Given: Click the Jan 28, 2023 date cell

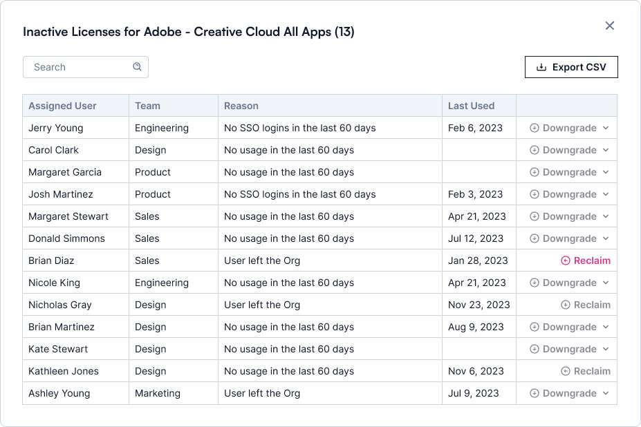Looking at the screenshot, I should [478, 260].
